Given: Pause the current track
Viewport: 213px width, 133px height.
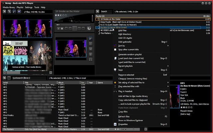Looking at the screenshot, I should [x=75, y=29].
